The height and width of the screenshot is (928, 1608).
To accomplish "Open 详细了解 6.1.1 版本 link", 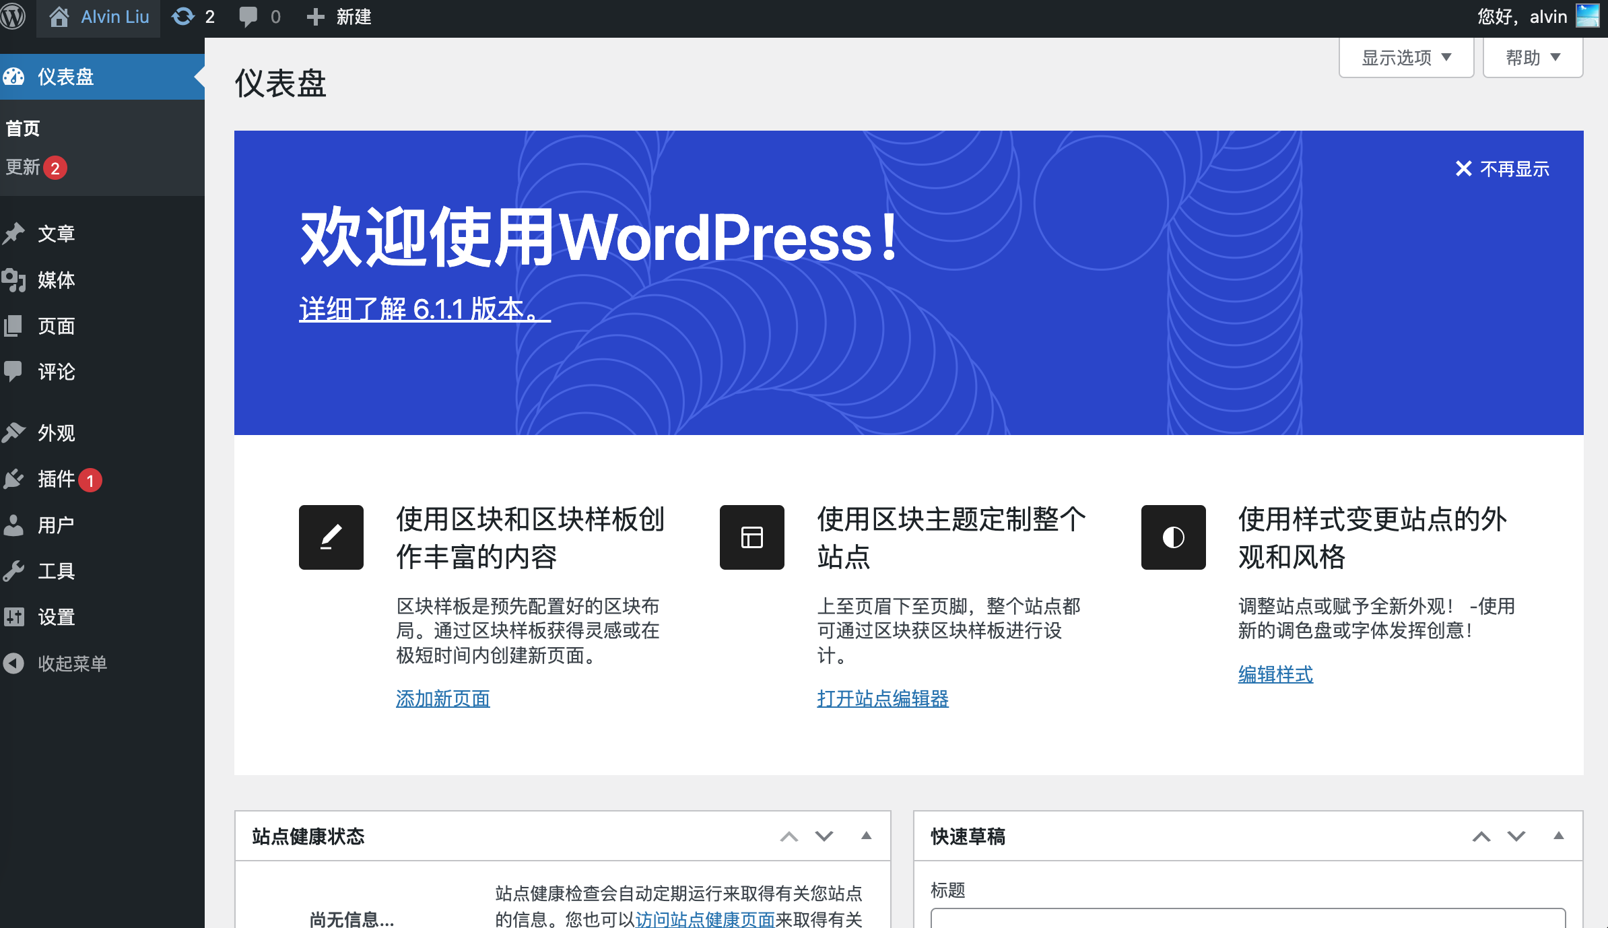I will [x=425, y=309].
